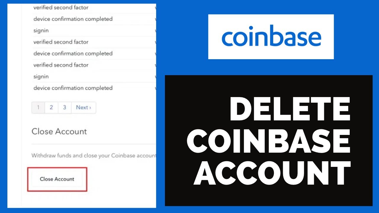Click the Close Account button
The width and height of the screenshot is (379, 213).
click(57, 179)
